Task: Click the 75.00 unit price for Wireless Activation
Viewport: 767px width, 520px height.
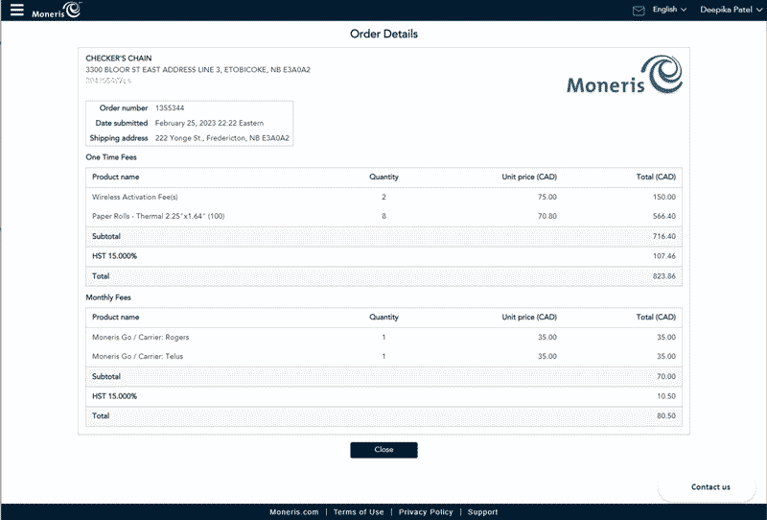Action: coord(547,197)
